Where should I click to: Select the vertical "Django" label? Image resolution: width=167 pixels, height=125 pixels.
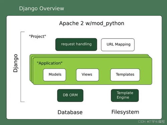tap(15, 63)
